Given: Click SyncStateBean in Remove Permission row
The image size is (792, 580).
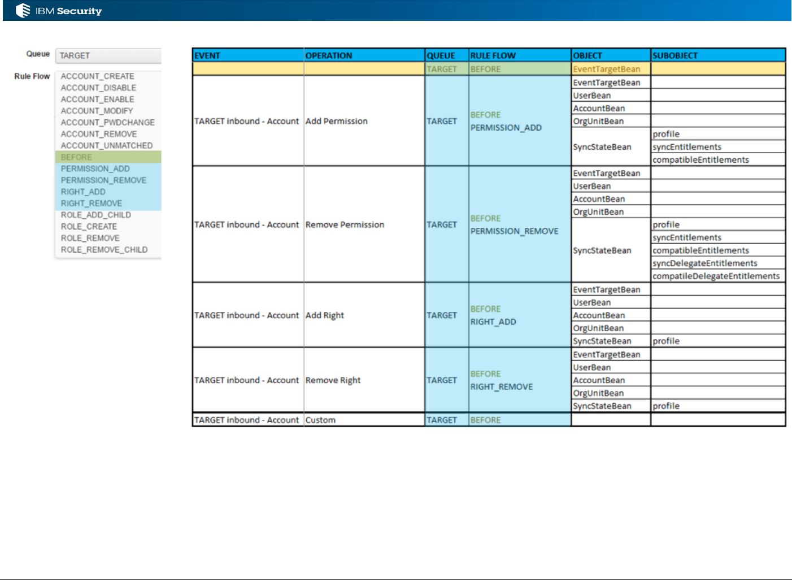Looking at the screenshot, I should [611, 250].
